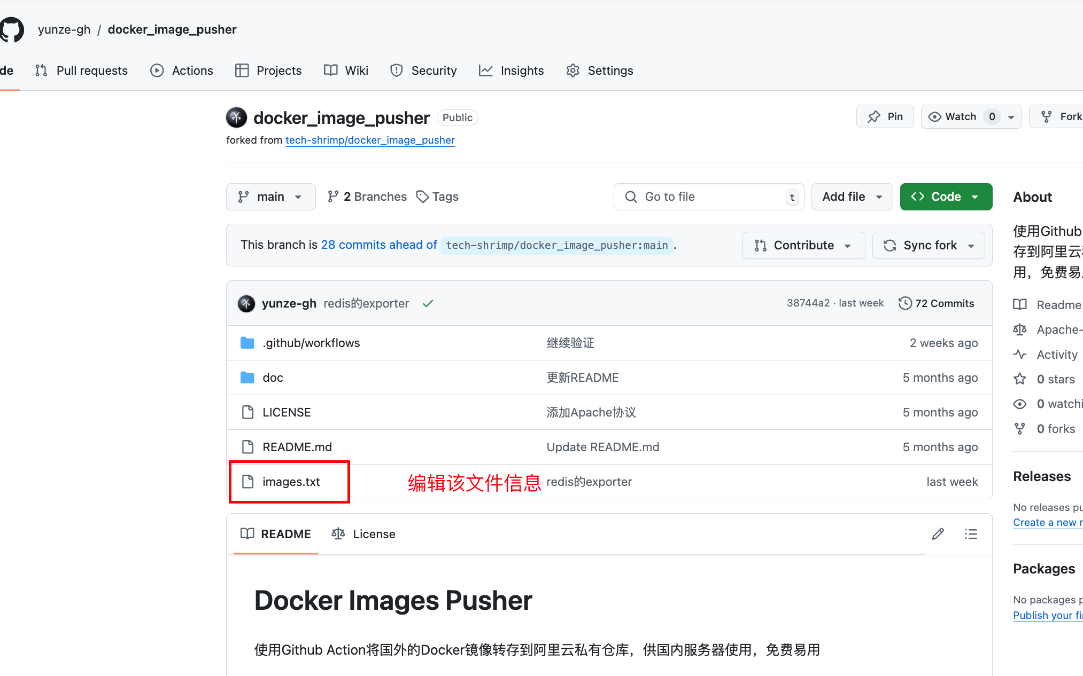Click the Public visibility badge
1083x676 pixels.
coord(458,117)
